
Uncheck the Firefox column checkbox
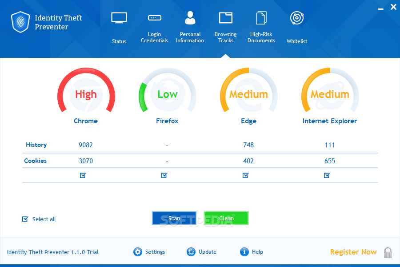[x=164, y=175]
